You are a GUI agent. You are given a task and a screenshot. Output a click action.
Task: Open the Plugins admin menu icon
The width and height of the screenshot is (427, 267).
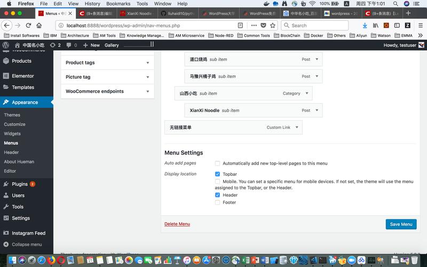(x=6, y=184)
